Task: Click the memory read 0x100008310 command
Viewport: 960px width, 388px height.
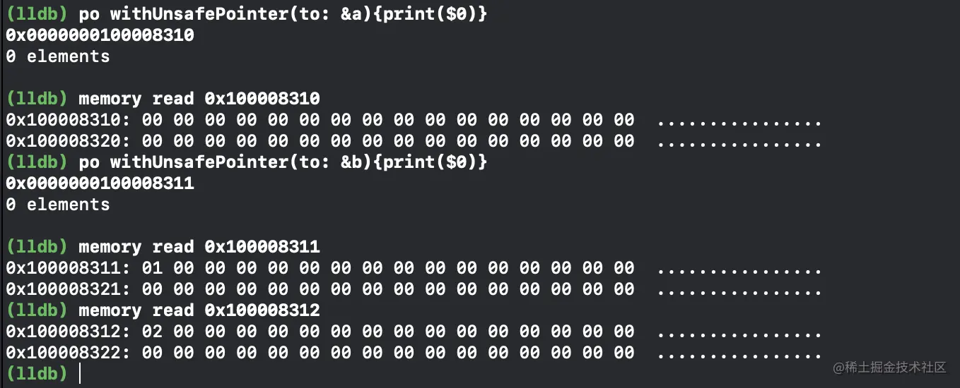Action: pos(199,99)
